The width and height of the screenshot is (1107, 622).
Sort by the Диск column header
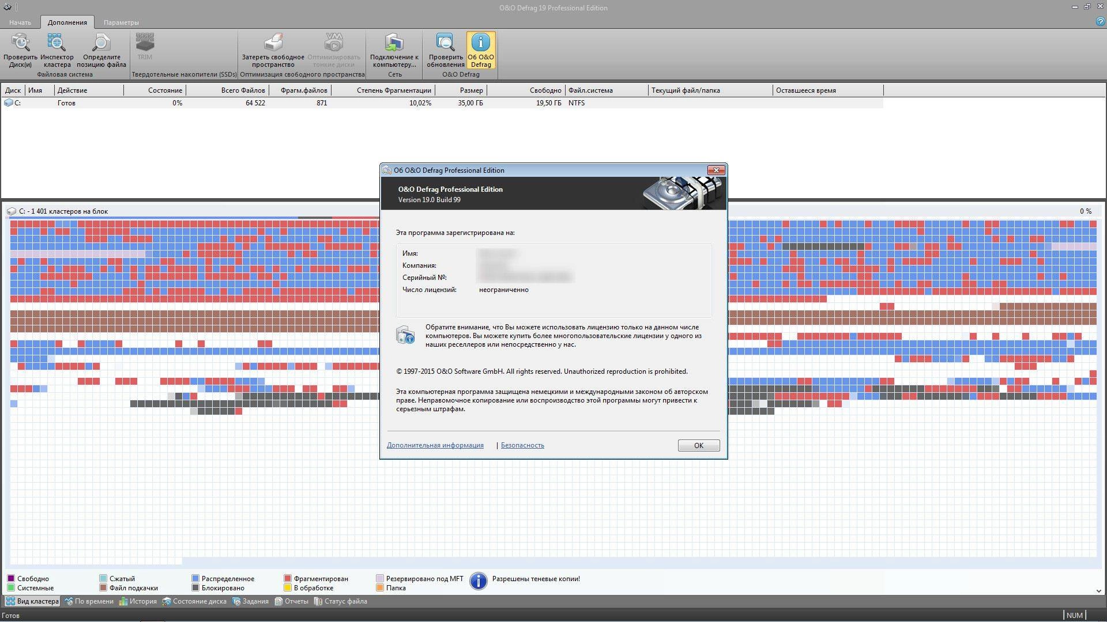pyautogui.click(x=13, y=90)
